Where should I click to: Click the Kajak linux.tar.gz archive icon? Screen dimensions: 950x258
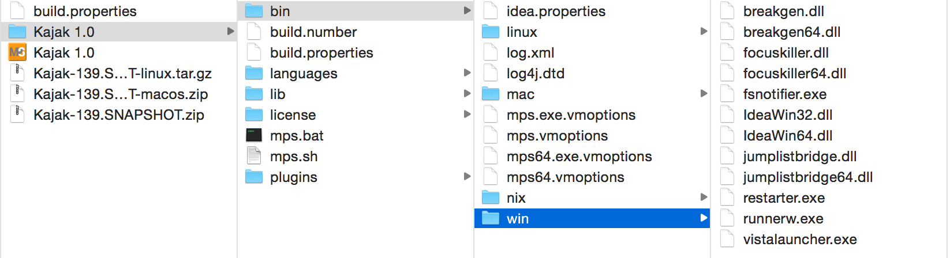pyautogui.click(x=17, y=73)
